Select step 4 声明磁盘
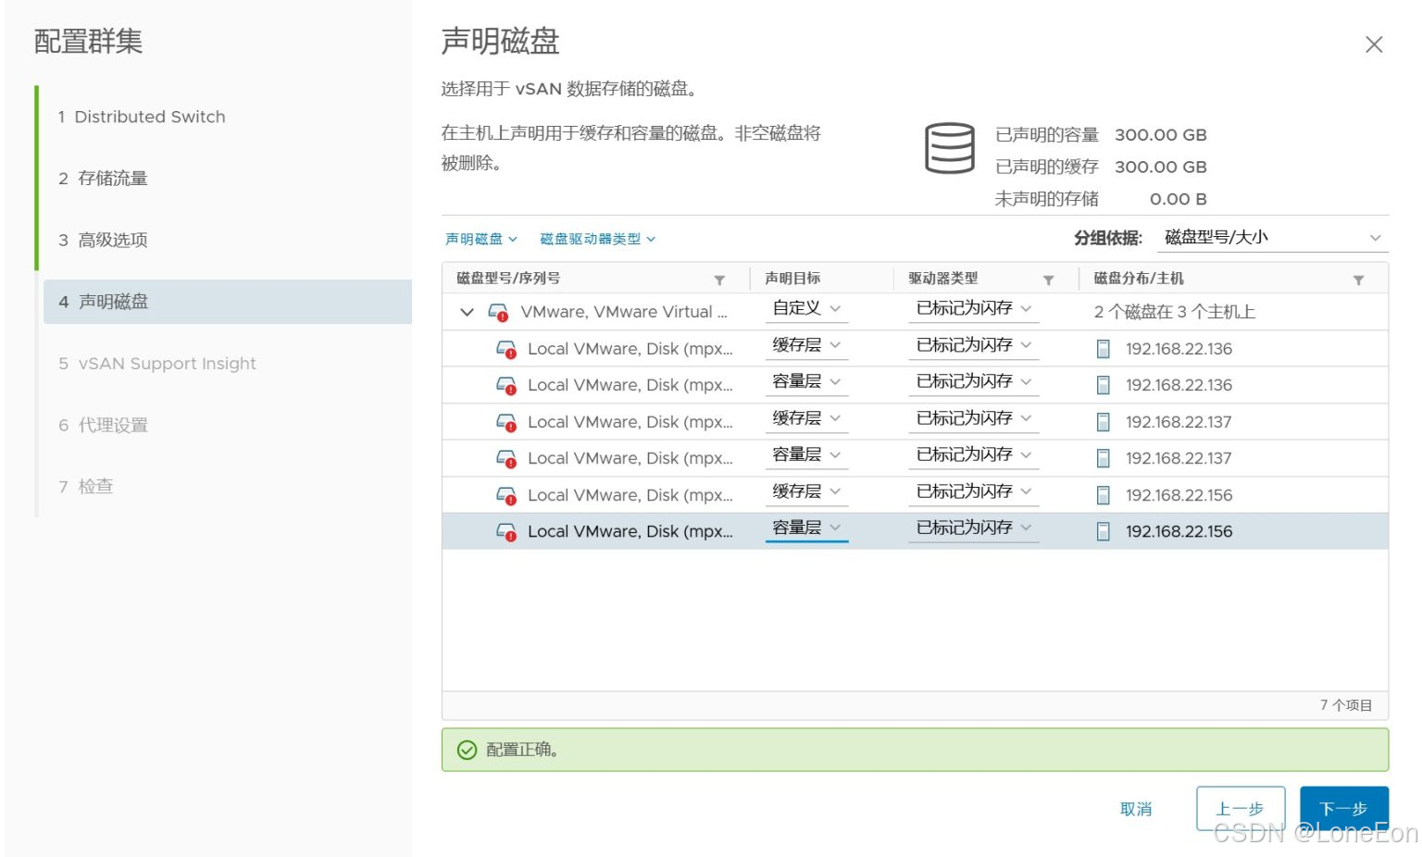 pos(228,302)
